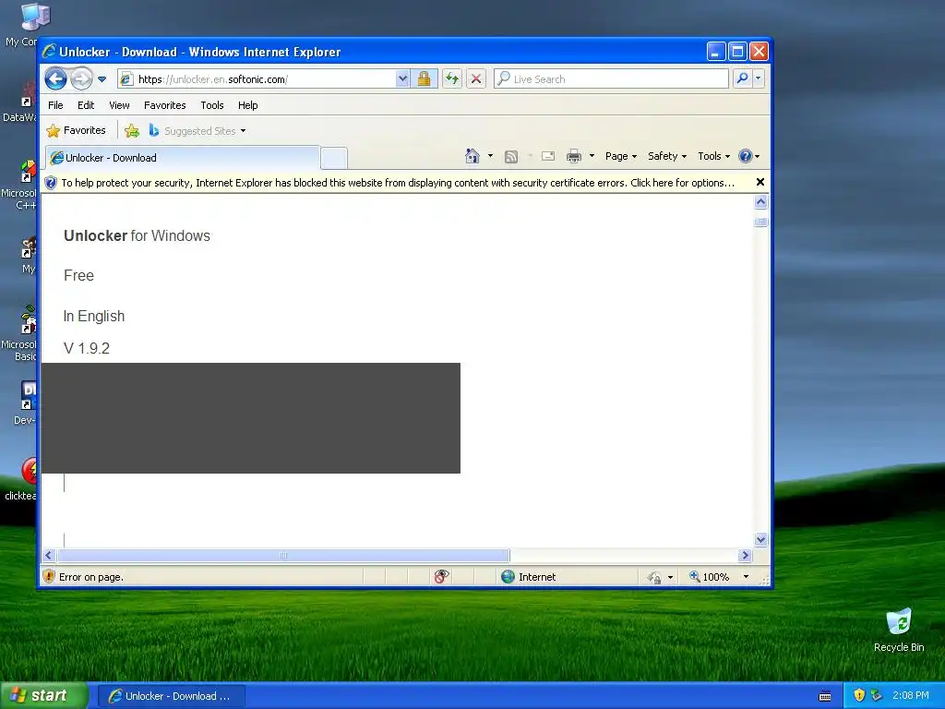945x709 pixels.
Task: Click the security information bar message
Action: coord(398,183)
